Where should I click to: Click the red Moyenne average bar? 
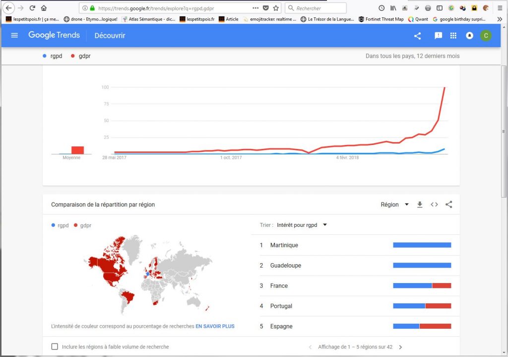pos(77,150)
